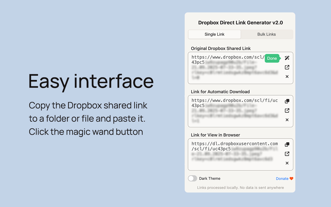
Task: Toggle the Dark Theme switch
Action: [192, 179]
